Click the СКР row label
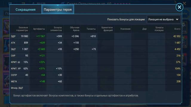The height and width of the screenshot is (107, 191). (x=13, y=56)
